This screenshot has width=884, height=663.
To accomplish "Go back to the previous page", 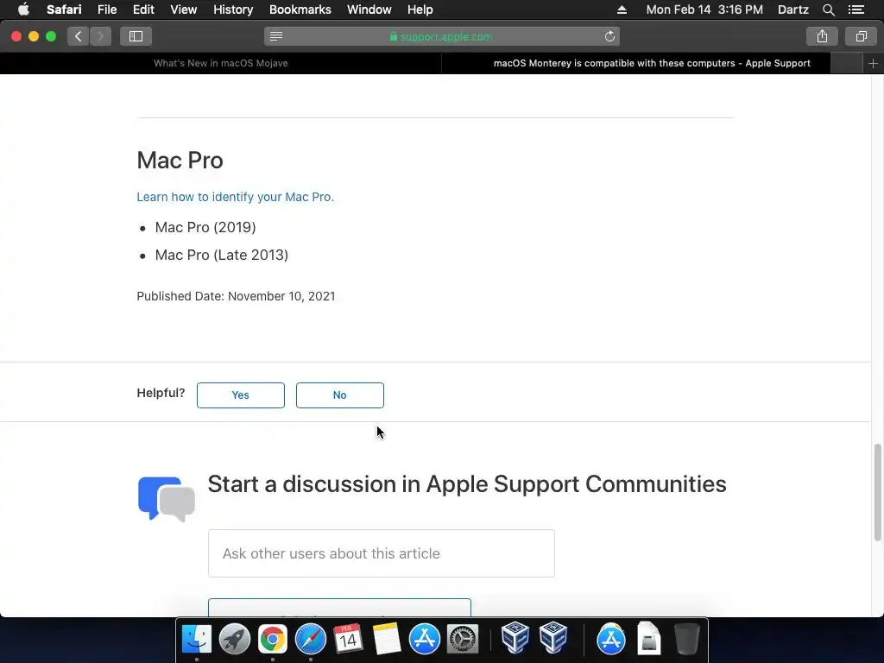I will tap(79, 36).
